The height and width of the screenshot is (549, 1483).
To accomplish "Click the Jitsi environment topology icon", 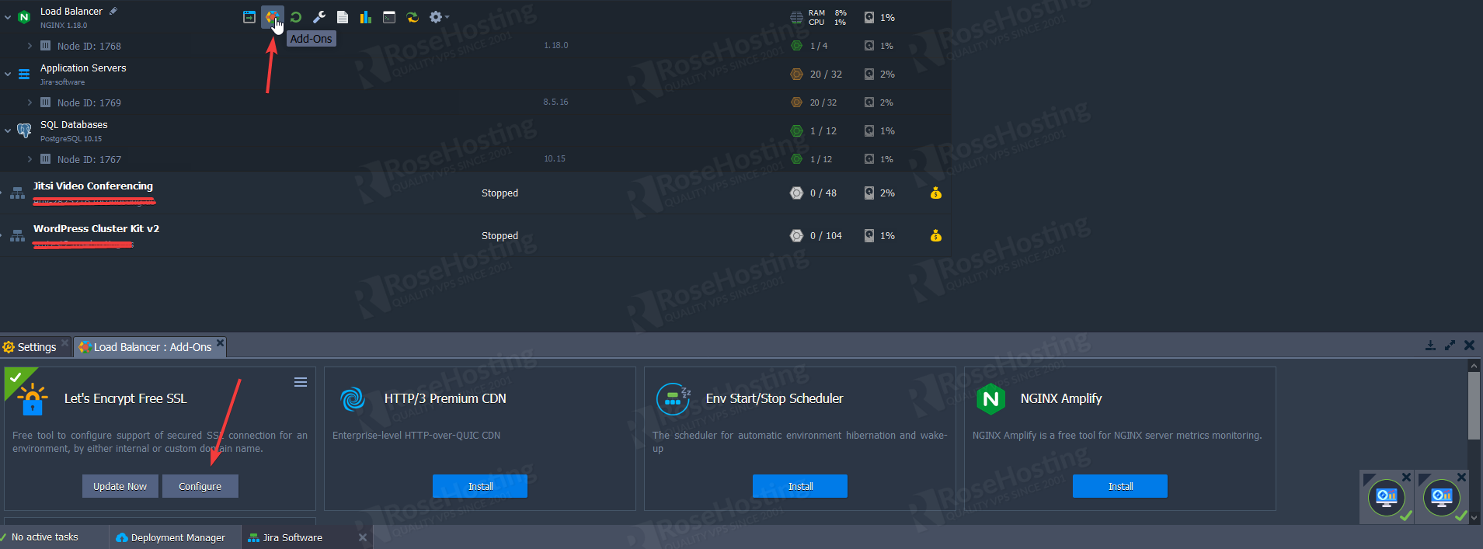I will pyautogui.click(x=17, y=193).
